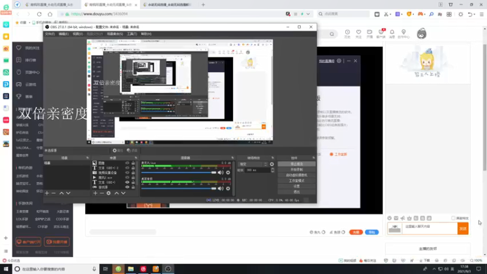Click the 麦克风/Aux volume slider
The width and height of the screenshot is (487, 274).
click(178, 172)
